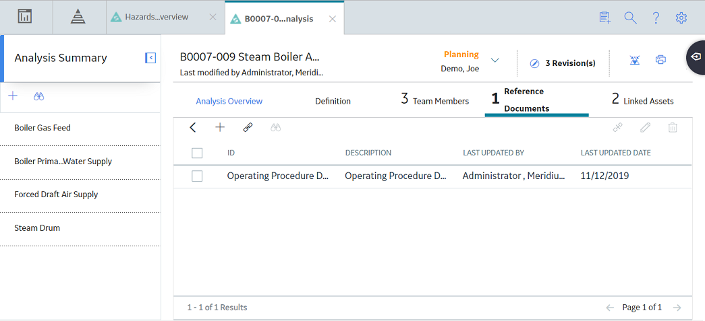
Task: Sort by LAST UPDATED BY column
Action: 494,153
